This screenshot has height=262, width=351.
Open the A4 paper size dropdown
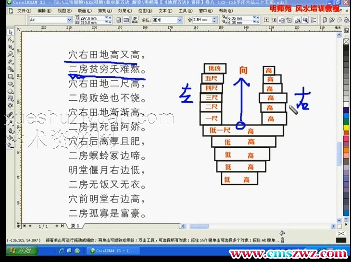coord(69,20)
